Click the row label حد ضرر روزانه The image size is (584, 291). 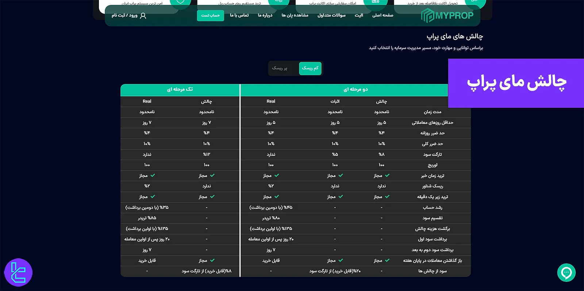[433, 133]
